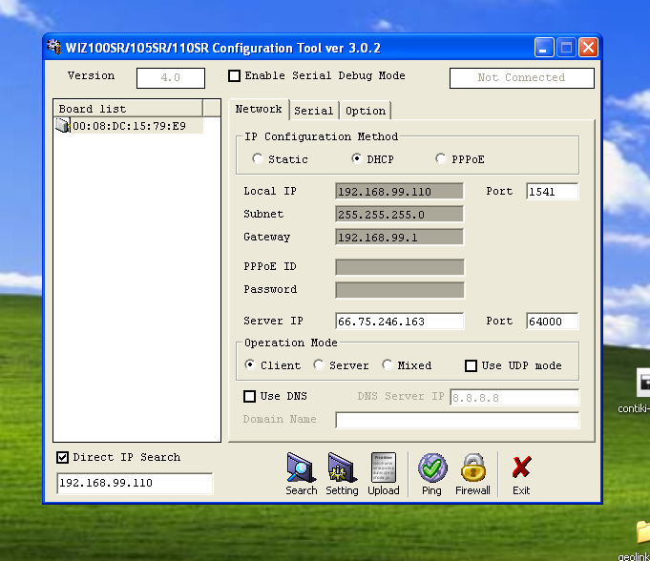Click the Gateway field 192.168.99.1

(x=400, y=237)
